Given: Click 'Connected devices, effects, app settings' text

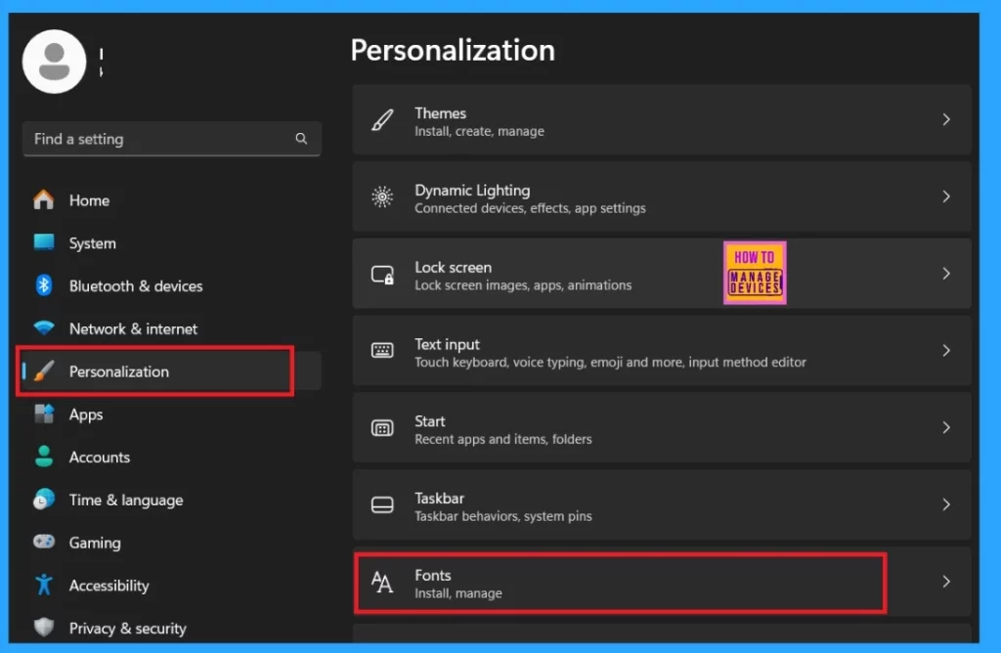Looking at the screenshot, I should 530,208.
